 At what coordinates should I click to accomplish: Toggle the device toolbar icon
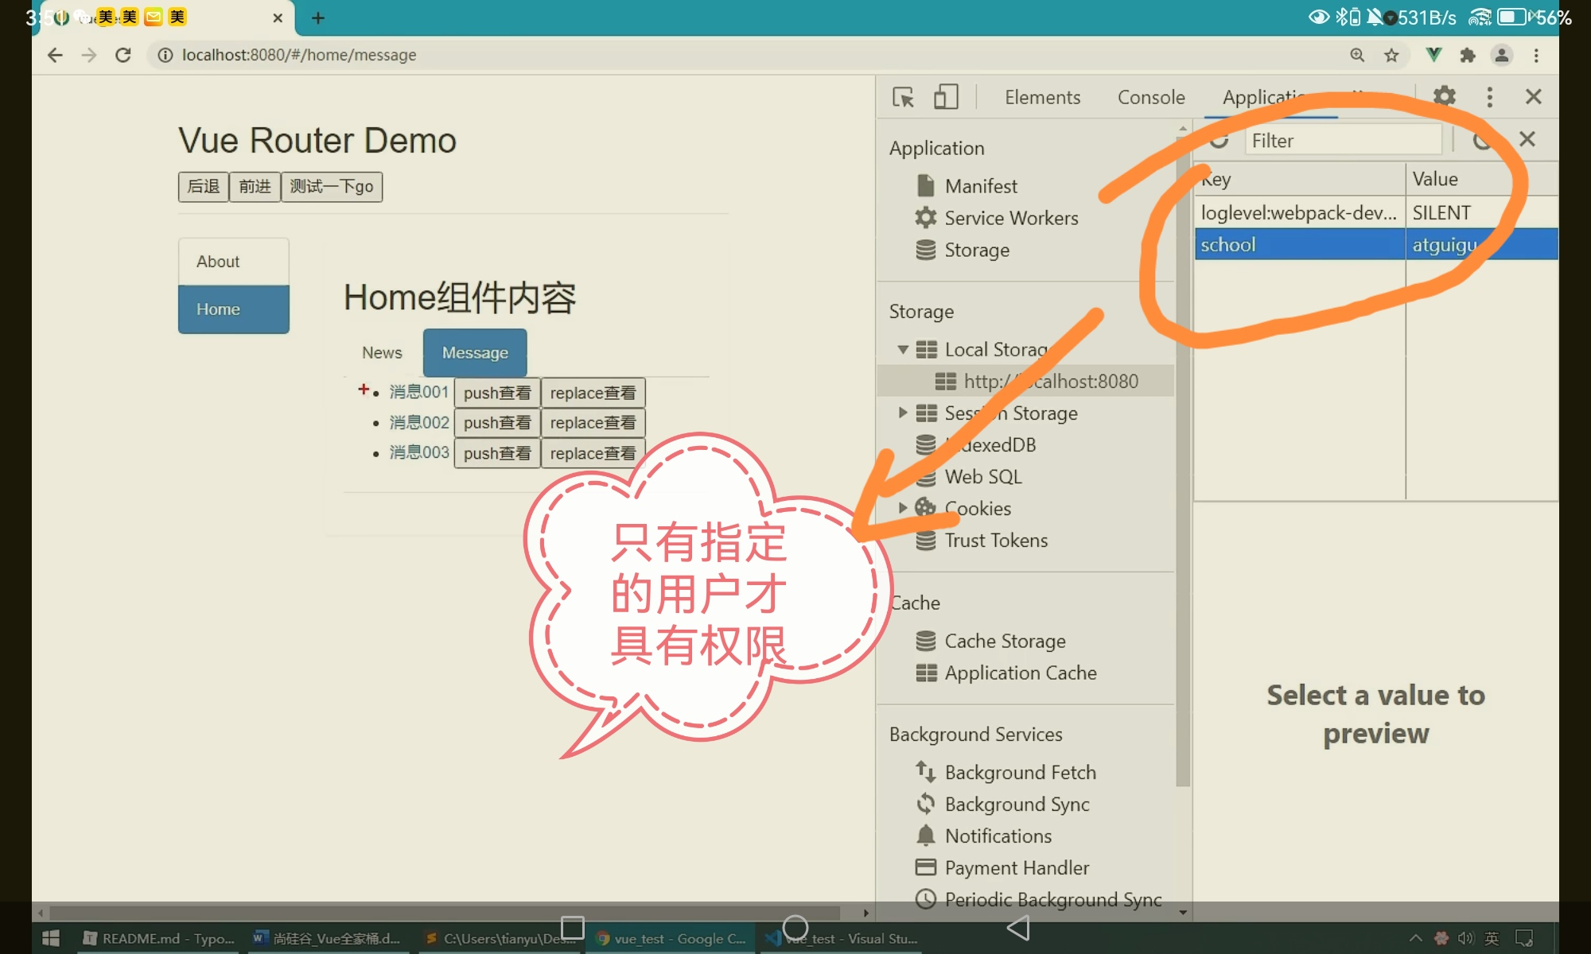945,97
